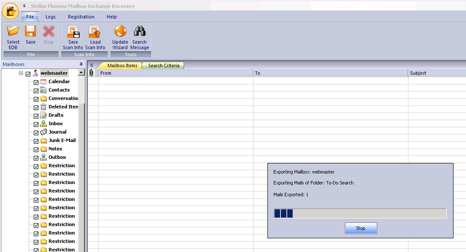Select the Journal folder icon
The image size is (466, 252).
tap(43, 132)
